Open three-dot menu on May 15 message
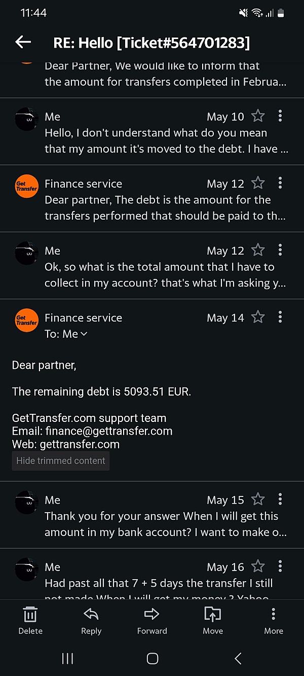The height and width of the screenshot is (676, 304). pyautogui.click(x=280, y=500)
